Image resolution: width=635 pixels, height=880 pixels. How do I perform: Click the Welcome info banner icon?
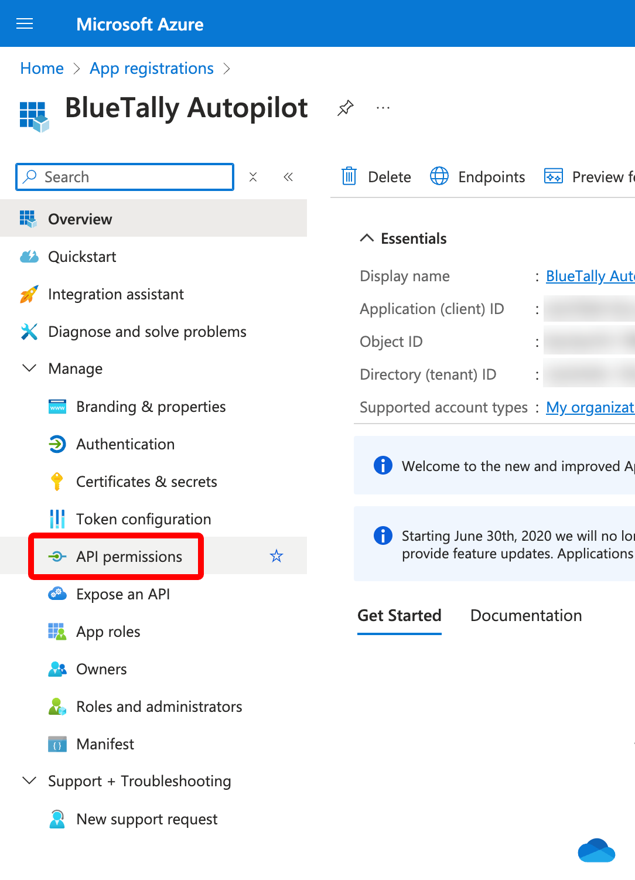coord(383,465)
